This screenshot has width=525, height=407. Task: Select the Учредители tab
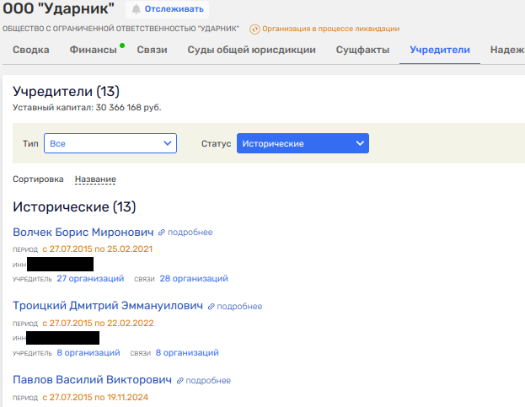[x=440, y=50]
